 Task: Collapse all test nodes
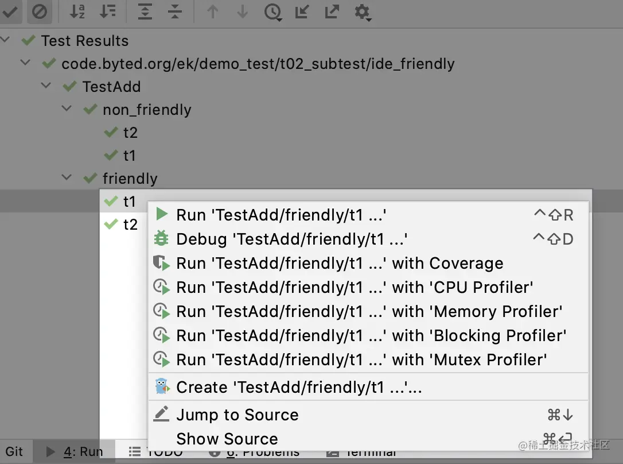175,12
